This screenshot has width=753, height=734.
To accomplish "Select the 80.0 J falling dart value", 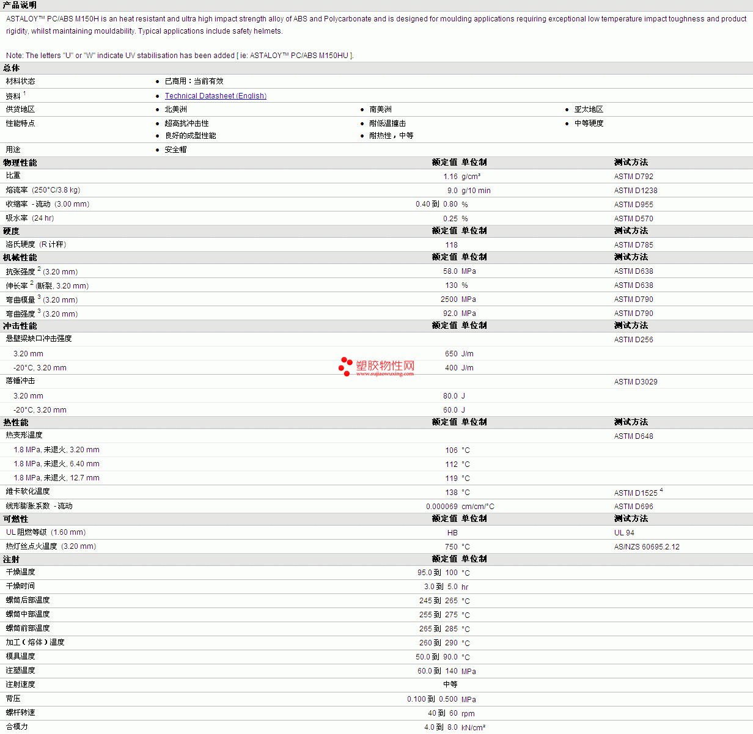I will (450, 396).
